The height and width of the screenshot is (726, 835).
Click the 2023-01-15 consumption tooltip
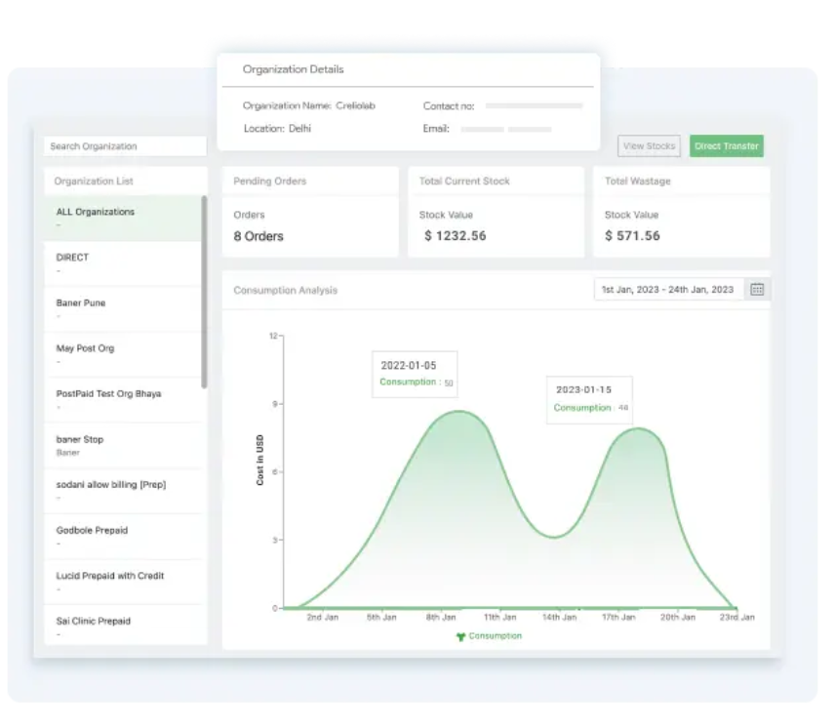coord(589,400)
